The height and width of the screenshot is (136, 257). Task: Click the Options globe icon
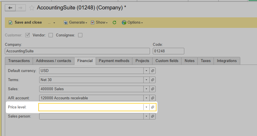[x=124, y=22]
